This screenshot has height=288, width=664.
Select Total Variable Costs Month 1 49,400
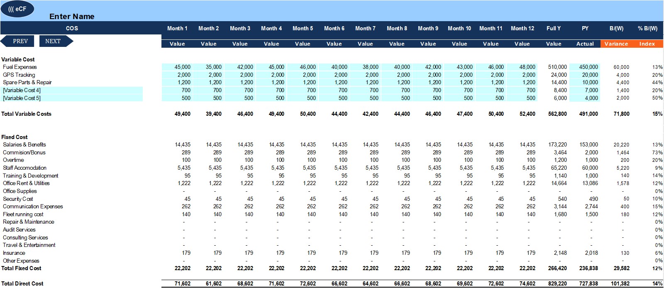click(x=182, y=114)
